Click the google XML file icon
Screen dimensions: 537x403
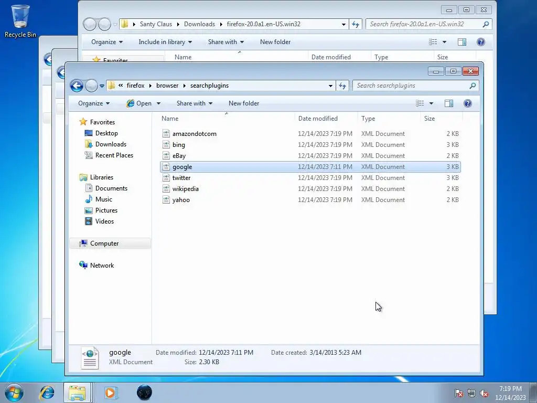click(x=166, y=166)
